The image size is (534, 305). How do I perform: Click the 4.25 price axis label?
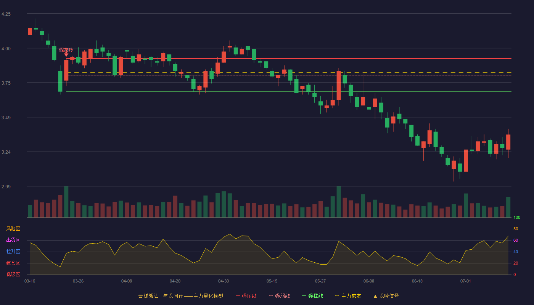pyautogui.click(x=6, y=14)
